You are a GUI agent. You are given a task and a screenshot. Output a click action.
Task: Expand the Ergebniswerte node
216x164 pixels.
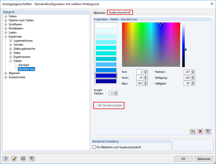10,57
